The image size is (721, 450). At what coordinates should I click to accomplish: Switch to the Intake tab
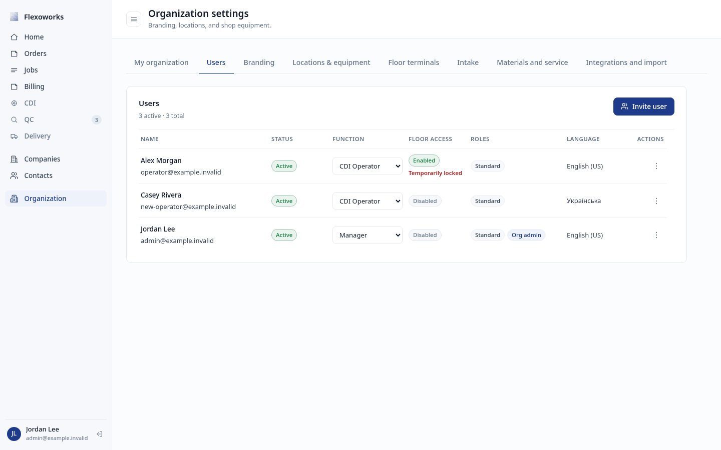point(468,62)
